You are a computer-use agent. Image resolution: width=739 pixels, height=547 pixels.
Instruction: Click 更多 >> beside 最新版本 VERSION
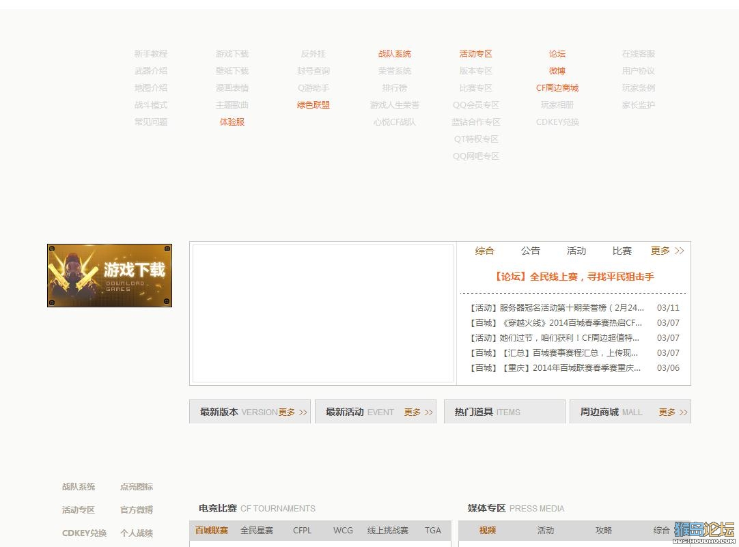[x=293, y=412]
